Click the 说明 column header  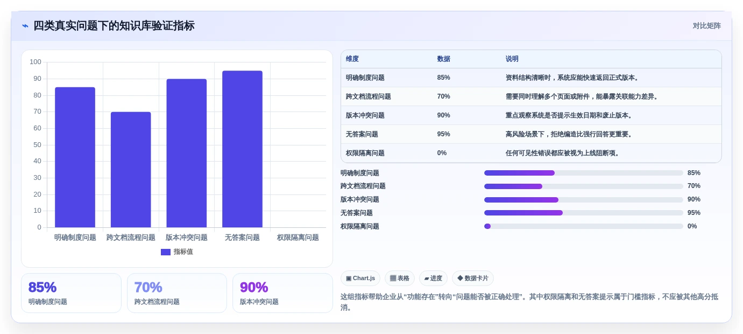[x=512, y=59]
